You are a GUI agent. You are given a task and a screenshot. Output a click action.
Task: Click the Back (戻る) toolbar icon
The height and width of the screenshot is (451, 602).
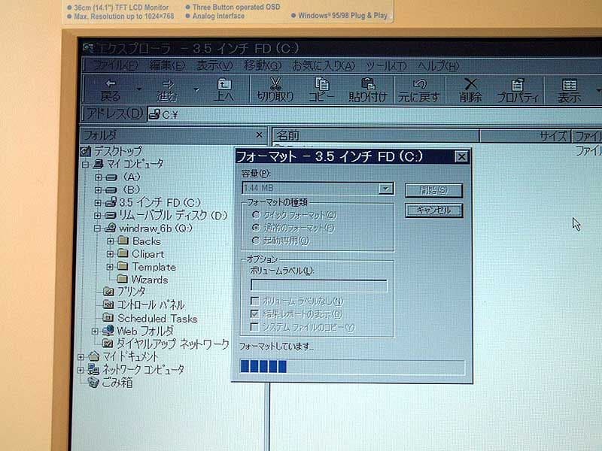click(111, 86)
